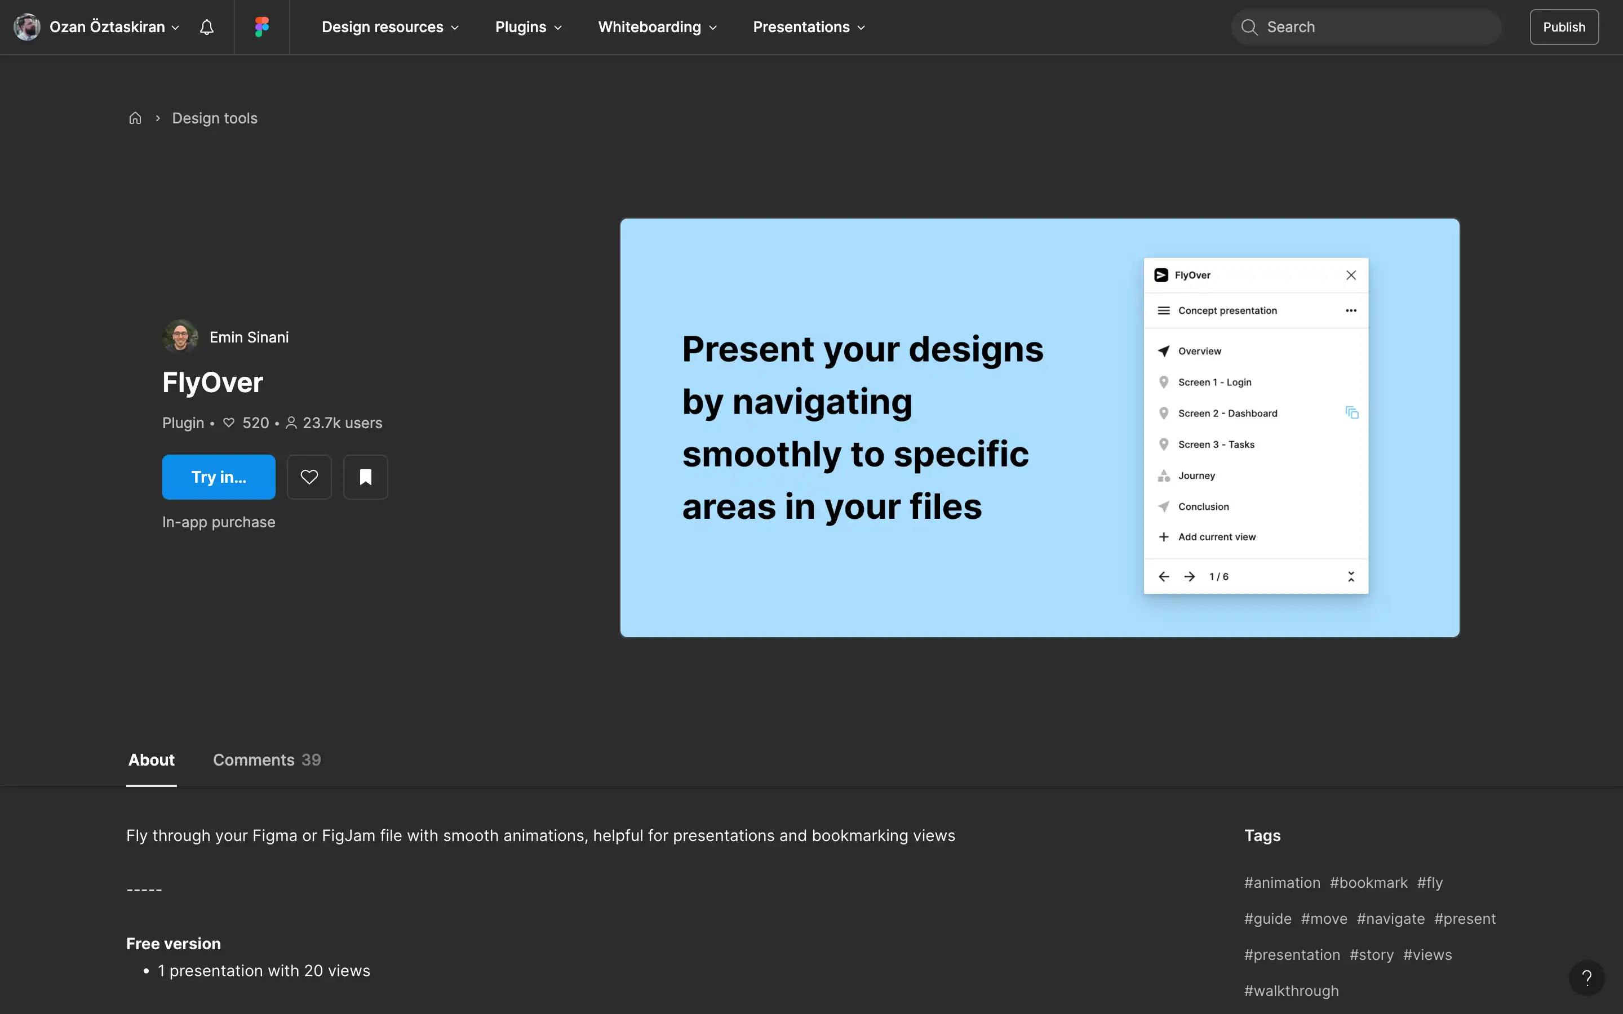Click the #fly tag
The height and width of the screenshot is (1014, 1623).
pos(1429,883)
